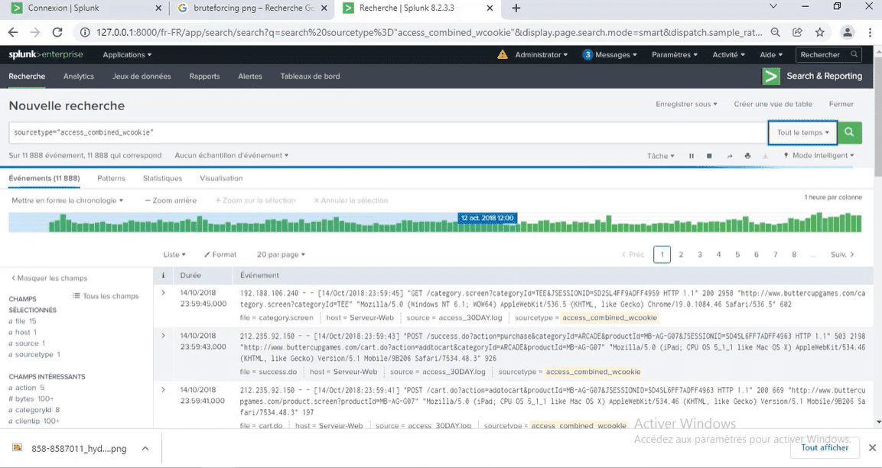The width and height of the screenshot is (882, 468).
Task: Click Tout afficher downloads button
Action: pos(825,448)
